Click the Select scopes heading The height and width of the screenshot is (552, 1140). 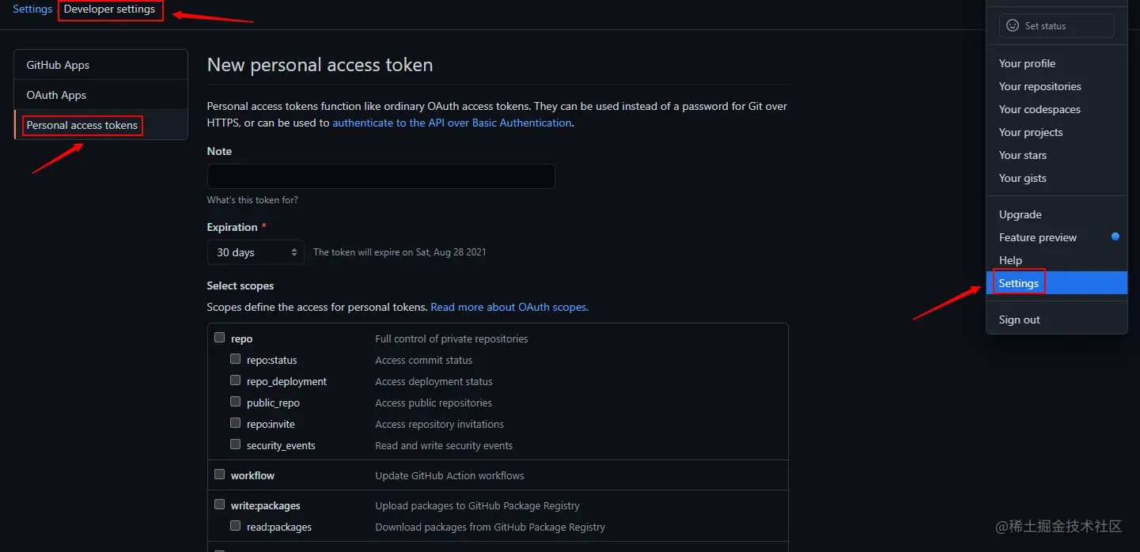point(240,285)
